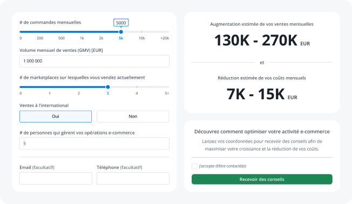This screenshot has height=204, width=352.
Task: Check the J'accepte d'être contacté(e) checkbox
Action: coord(194,166)
